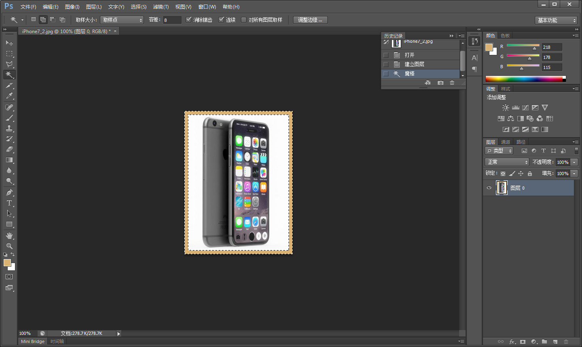Toggle lock position for layer

[521, 173]
